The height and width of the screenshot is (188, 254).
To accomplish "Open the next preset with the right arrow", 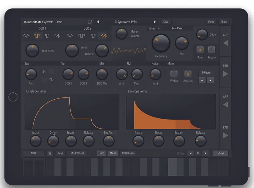I will point(155,22).
